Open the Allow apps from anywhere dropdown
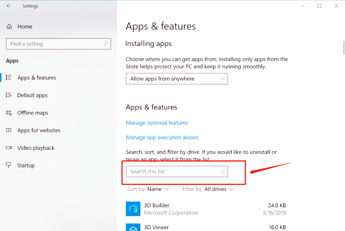 click(177, 79)
